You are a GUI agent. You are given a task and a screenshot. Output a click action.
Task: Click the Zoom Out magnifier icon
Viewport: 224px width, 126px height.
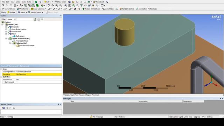61,6
